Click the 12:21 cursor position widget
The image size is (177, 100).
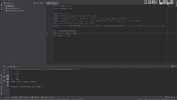point(140,99)
